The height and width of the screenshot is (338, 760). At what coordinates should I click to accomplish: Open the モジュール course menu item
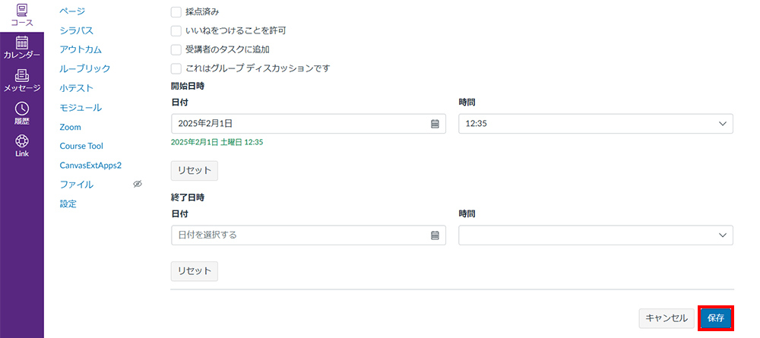tap(81, 108)
